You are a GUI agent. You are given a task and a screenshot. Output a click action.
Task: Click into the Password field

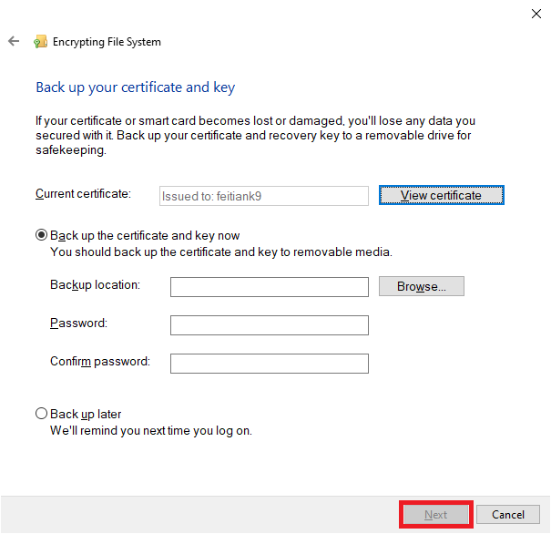coord(270,325)
